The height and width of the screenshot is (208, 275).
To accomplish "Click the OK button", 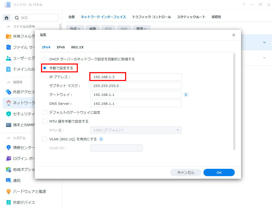I will click(x=219, y=172).
